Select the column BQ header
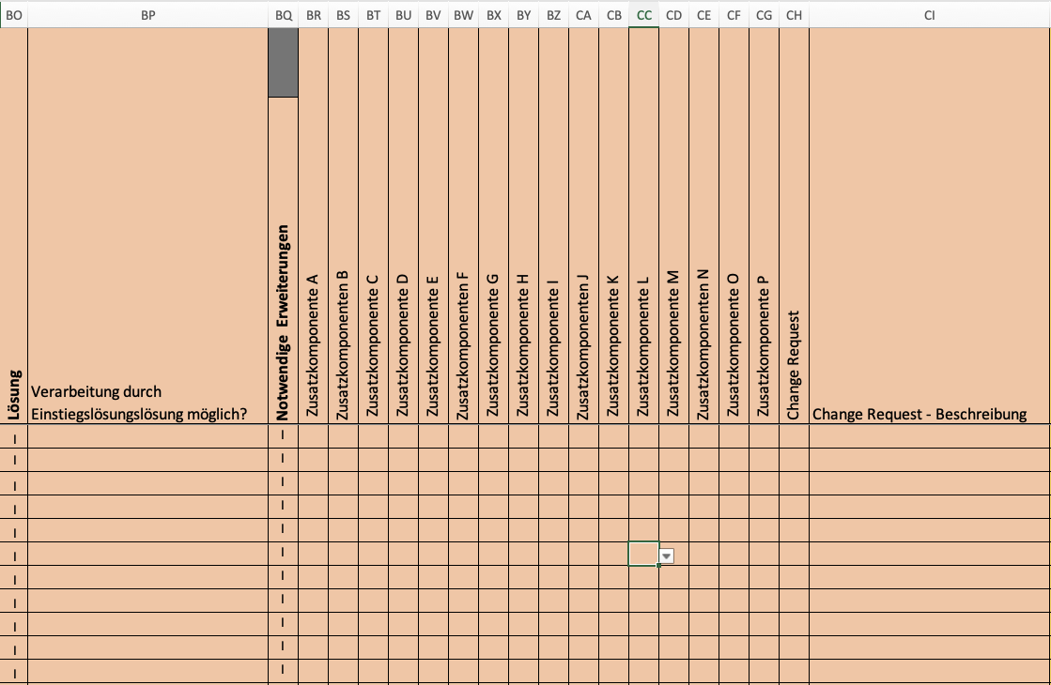This screenshot has height=685, width=1051. click(283, 15)
